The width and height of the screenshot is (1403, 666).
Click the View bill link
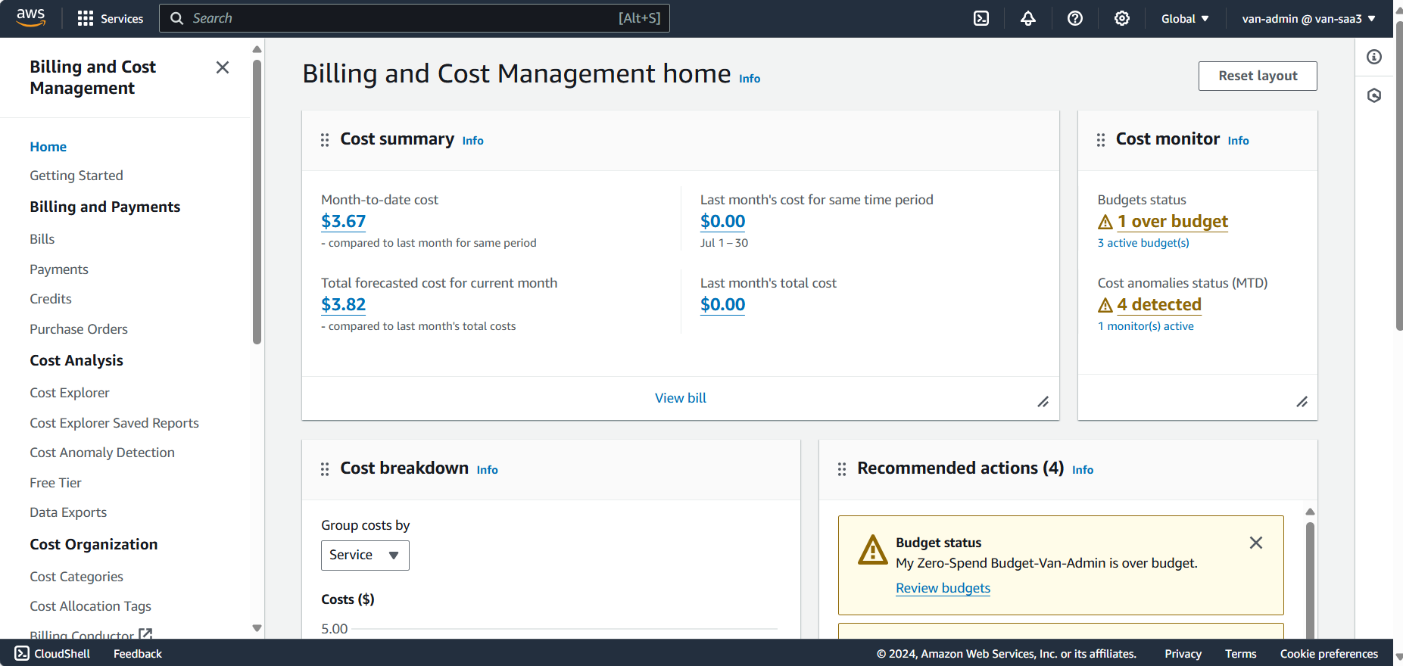click(x=681, y=398)
